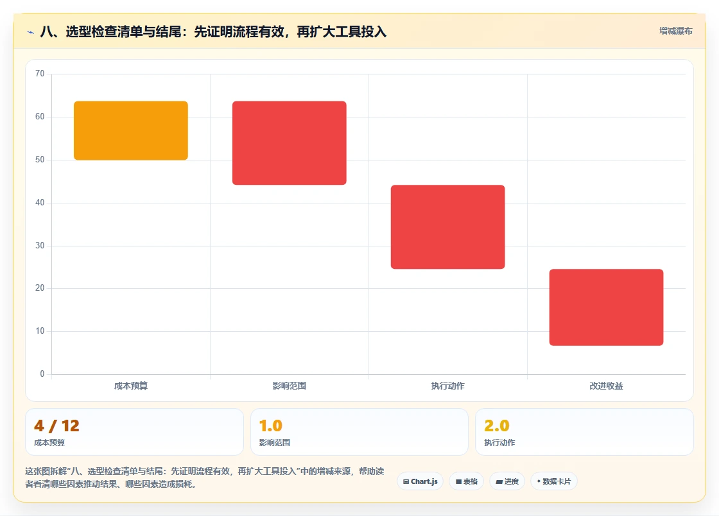Click the section title 八、选型检查清单与结尾
719x516 pixels.
(x=213, y=31)
